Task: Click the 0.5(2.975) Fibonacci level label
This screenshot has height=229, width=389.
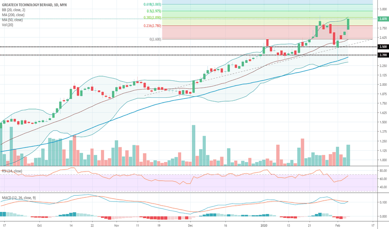Action: (154, 11)
